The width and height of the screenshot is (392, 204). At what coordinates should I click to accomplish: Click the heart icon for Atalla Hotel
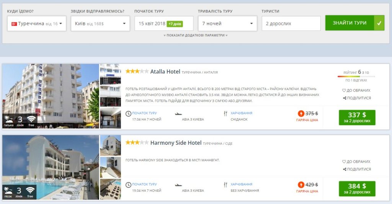point(344,90)
